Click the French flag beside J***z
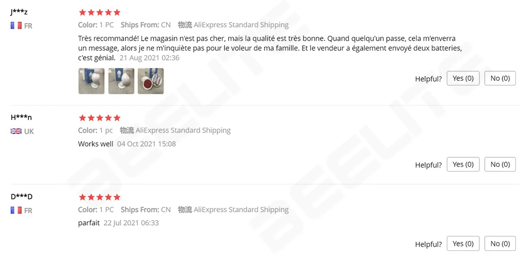 click(16, 25)
